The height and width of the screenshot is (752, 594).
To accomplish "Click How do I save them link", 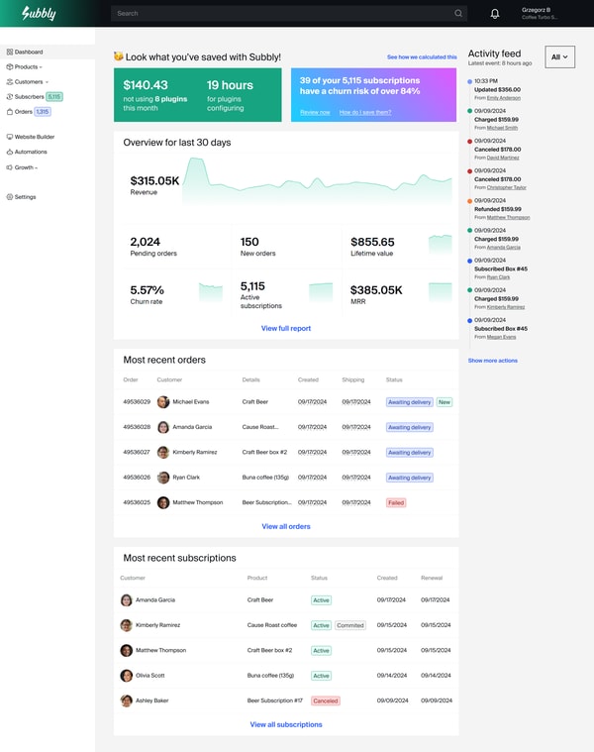I will pos(365,112).
